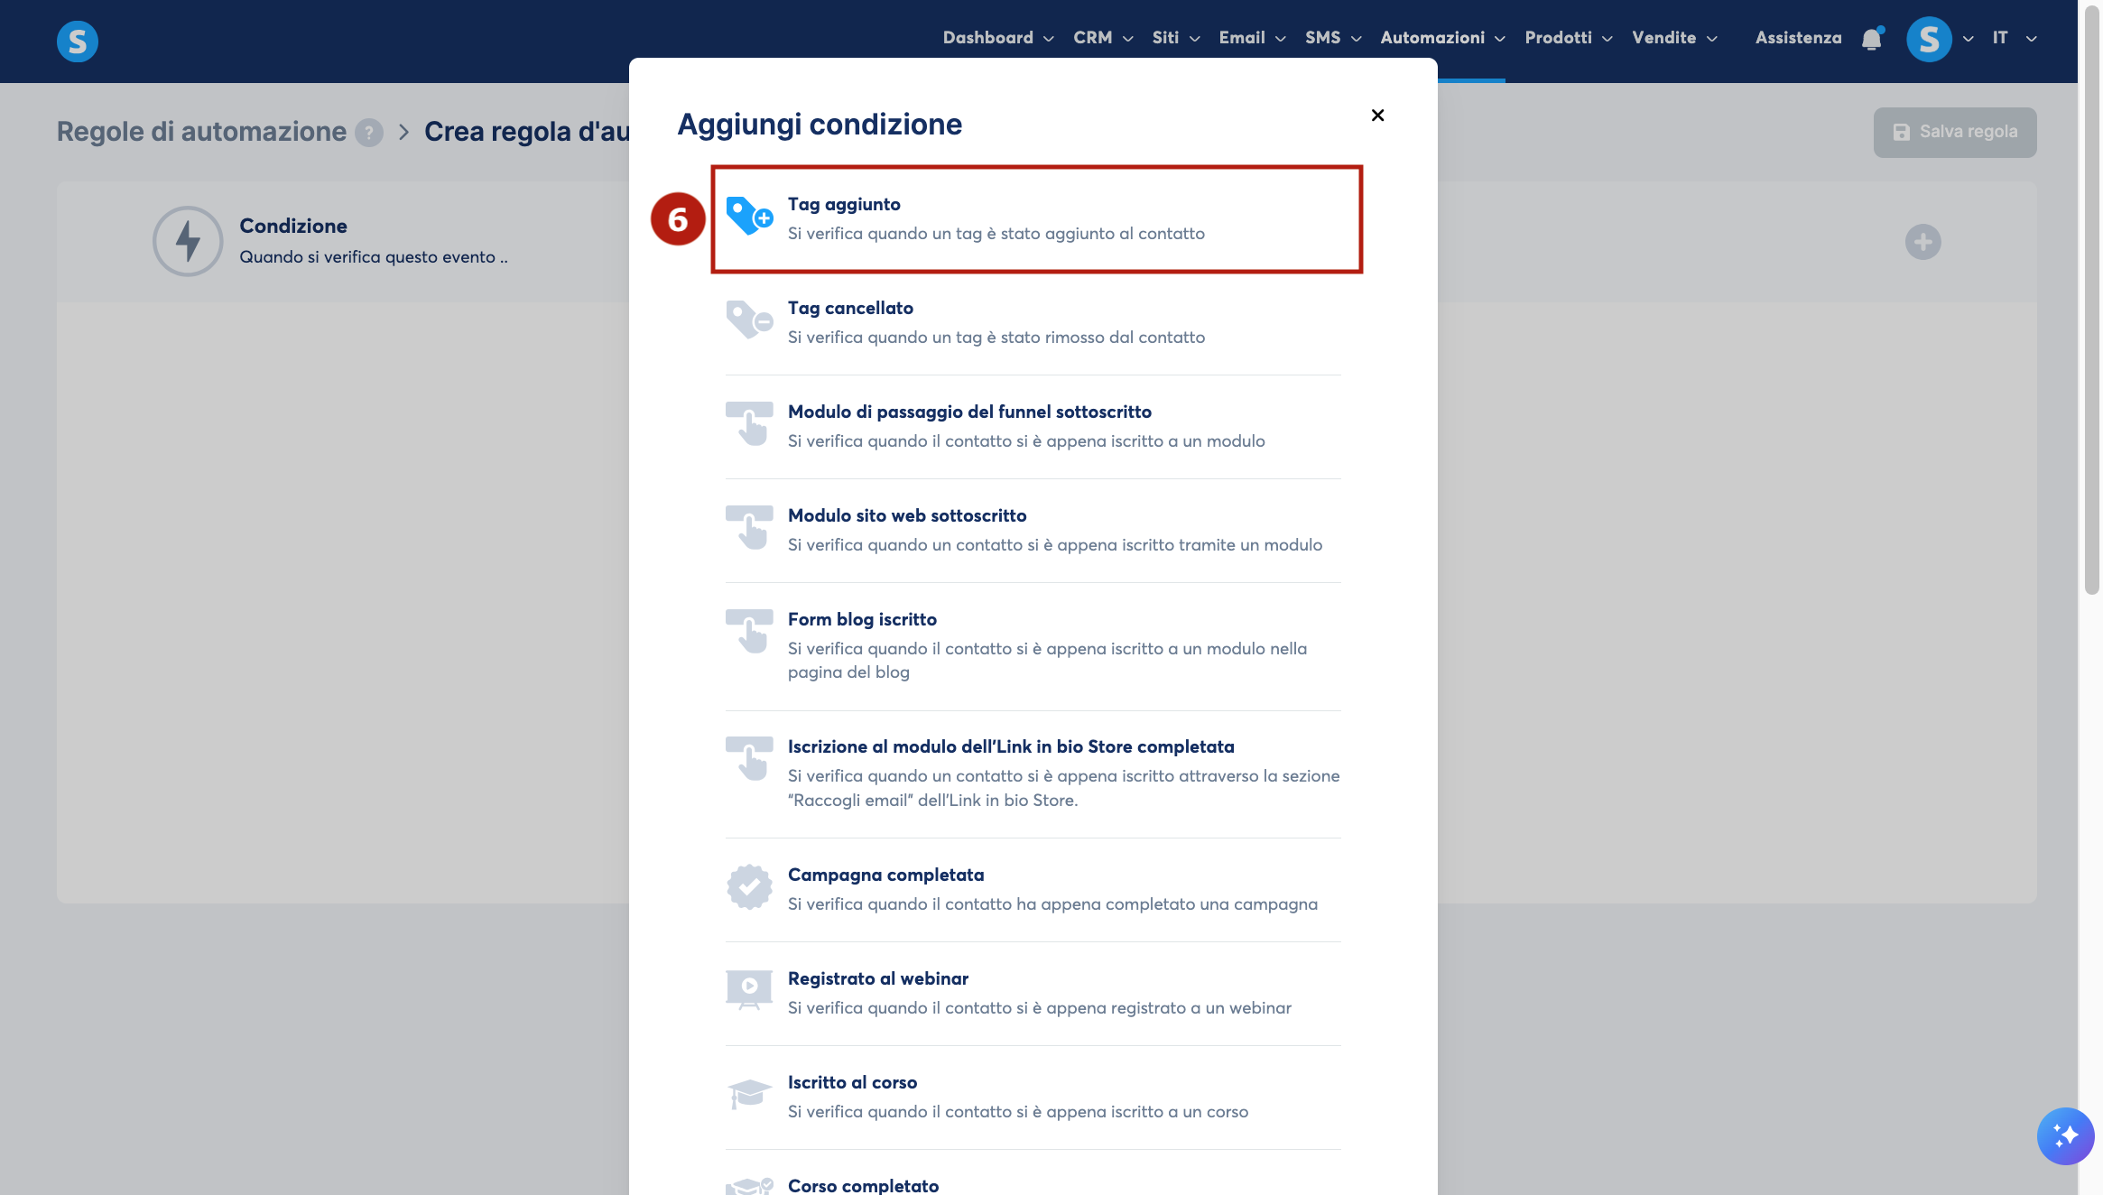Select the Tag cancellato condition
Image resolution: width=2103 pixels, height=1195 pixels.
(x=1033, y=322)
